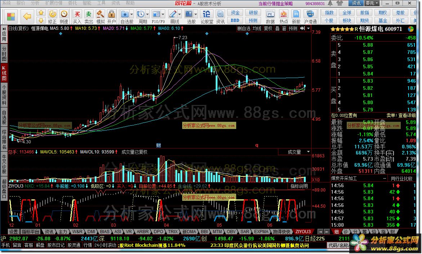The height and width of the screenshot is (254, 422).
Task: Click the 指标说明 indicator description button
Action: [x=299, y=186]
